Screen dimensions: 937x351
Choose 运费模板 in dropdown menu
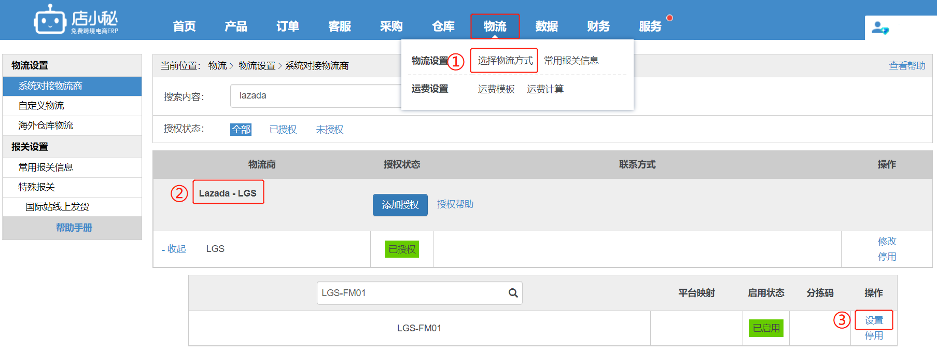point(496,89)
